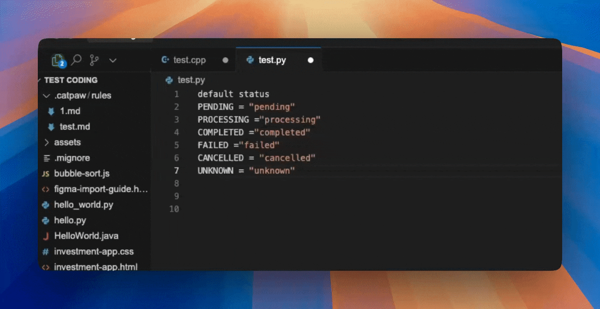Open the Explorer files icon
Viewport: 600px width, 309px height.
coord(58,60)
